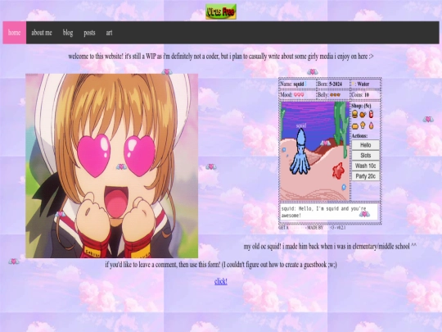
Task: Buy the burger in the pet shop
Action: point(355,114)
